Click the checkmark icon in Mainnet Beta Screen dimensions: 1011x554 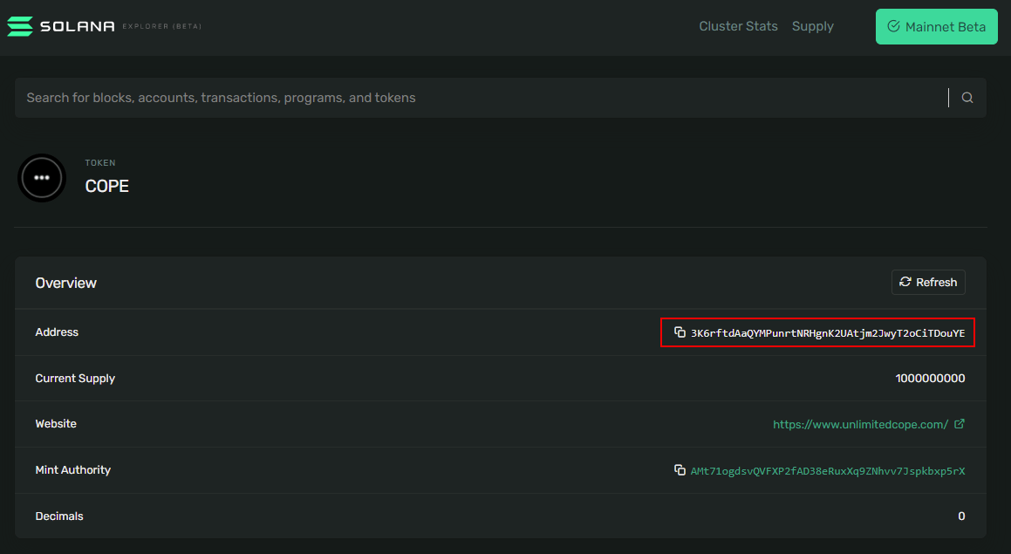pyautogui.click(x=893, y=27)
